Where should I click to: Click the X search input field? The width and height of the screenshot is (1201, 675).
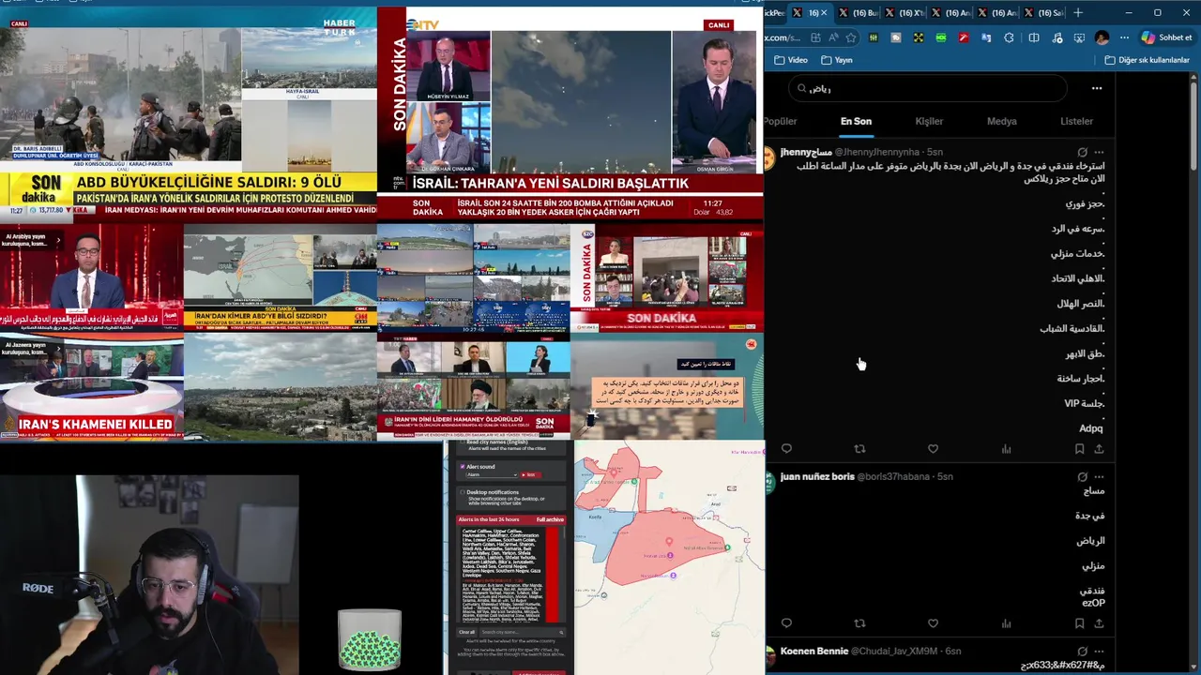tap(927, 88)
